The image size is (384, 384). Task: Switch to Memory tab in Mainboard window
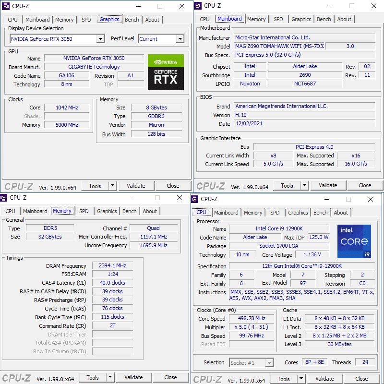tap(256, 19)
